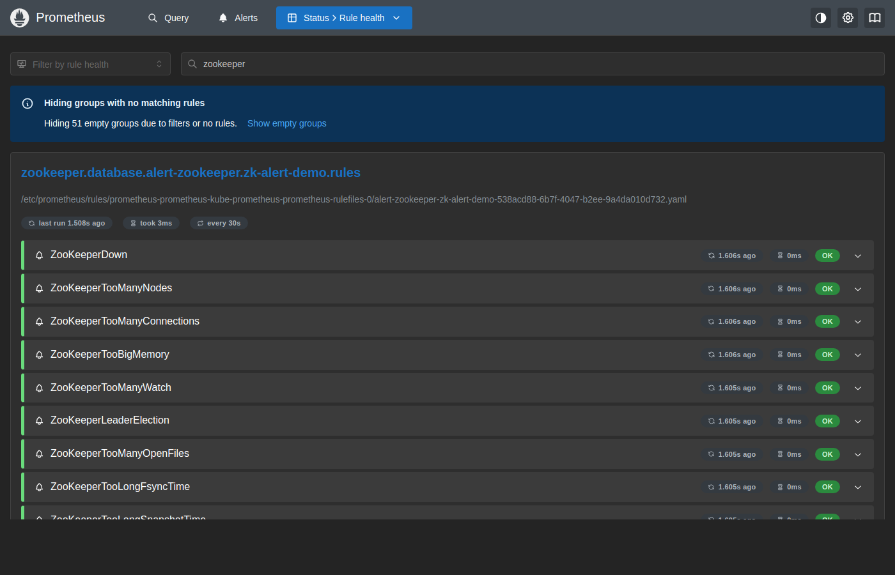Open the zookeeper.database.alert-zookeeper.zk-alert-demo.rules group link
Image resolution: width=895 pixels, height=575 pixels.
click(191, 172)
